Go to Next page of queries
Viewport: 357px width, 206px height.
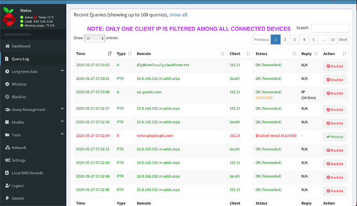343,39
